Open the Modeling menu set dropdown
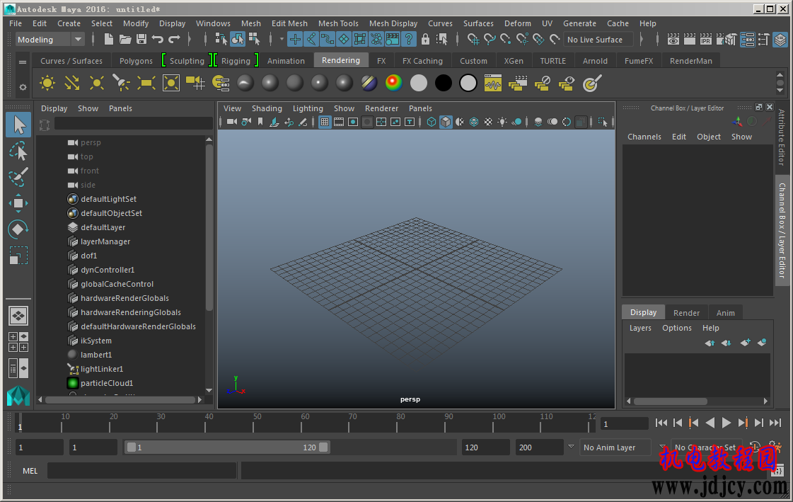The width and height of the screenshot is (793, 502). pyautogui.click(x=49, y=40)
